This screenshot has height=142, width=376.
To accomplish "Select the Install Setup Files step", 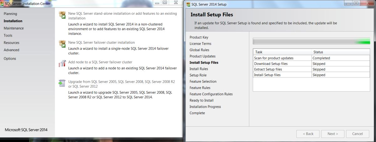I will pos(204,62).
